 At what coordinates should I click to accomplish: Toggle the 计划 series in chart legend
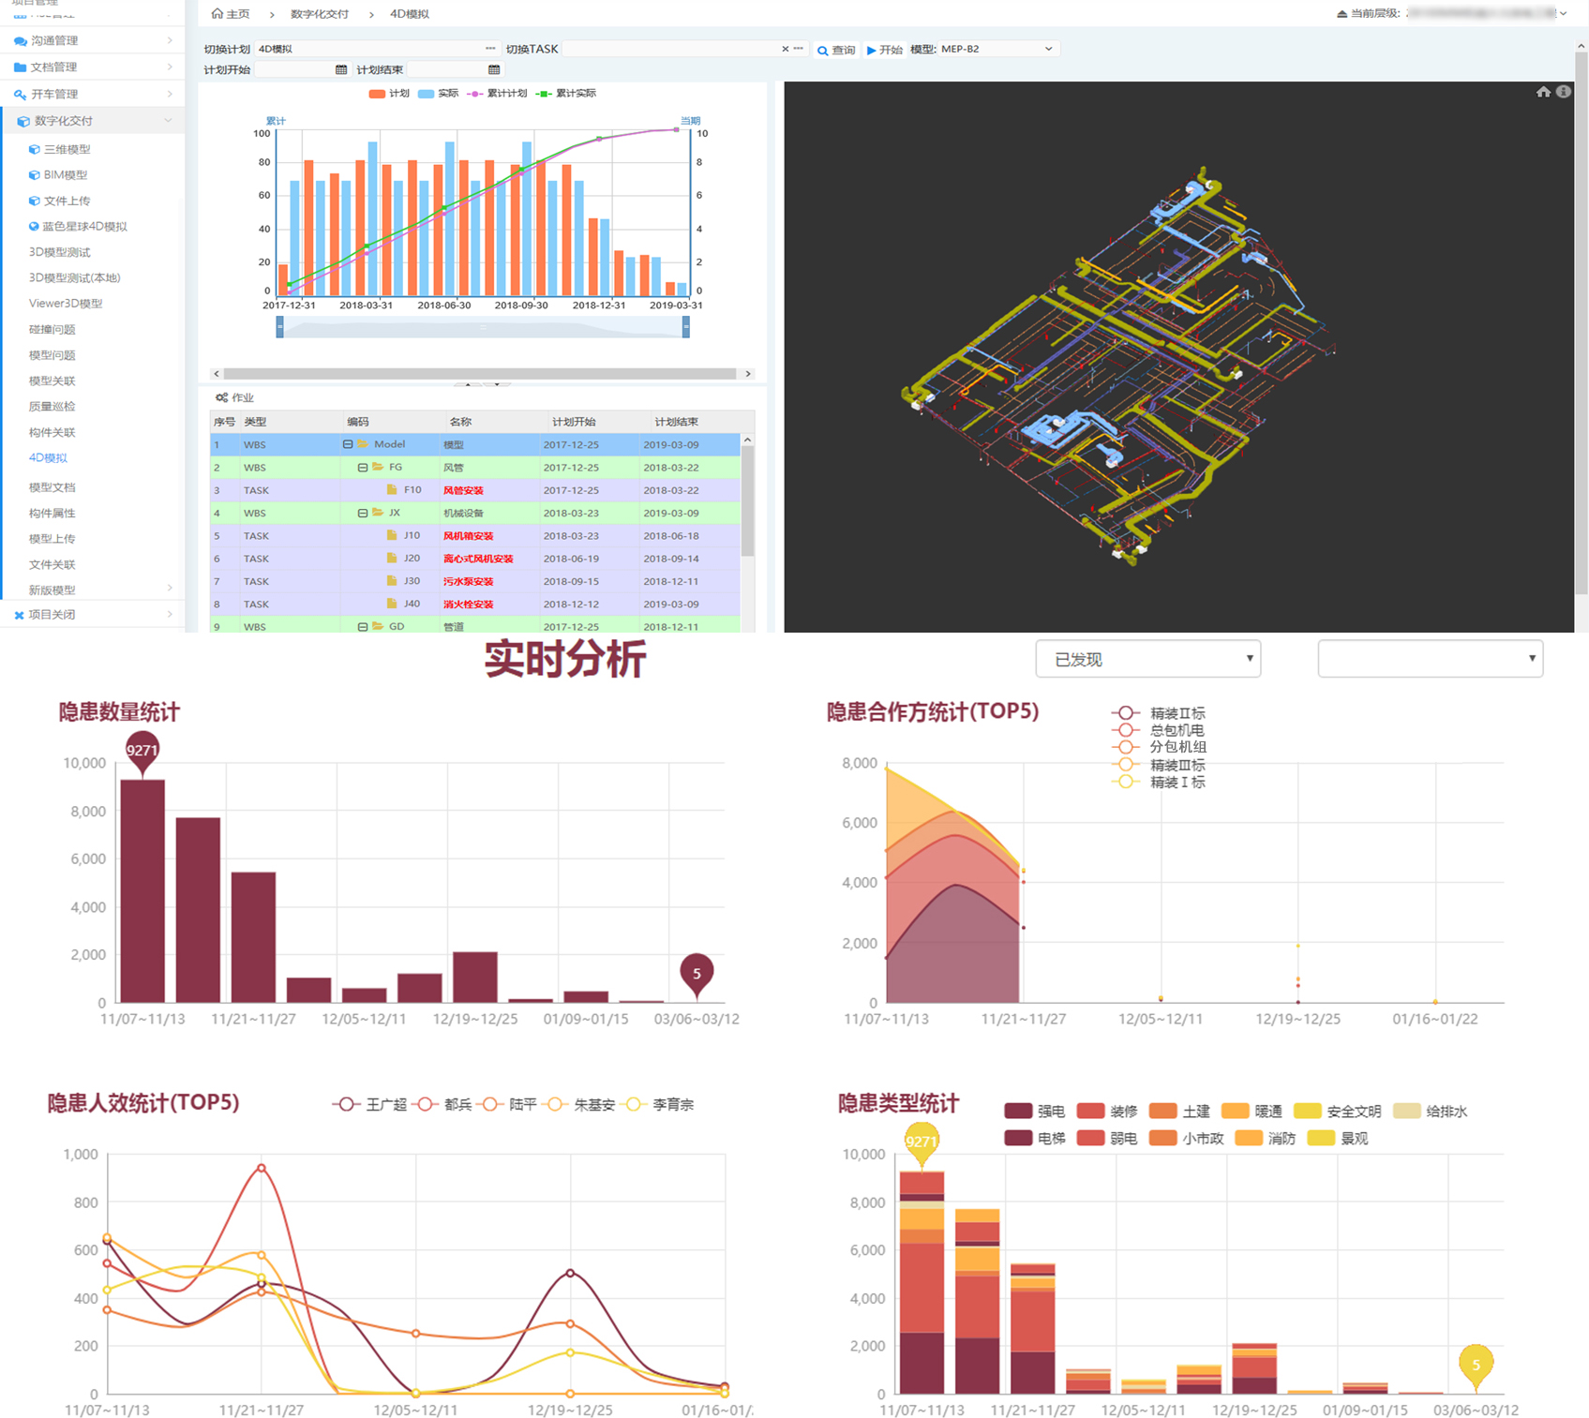click(x=388, y=94)
